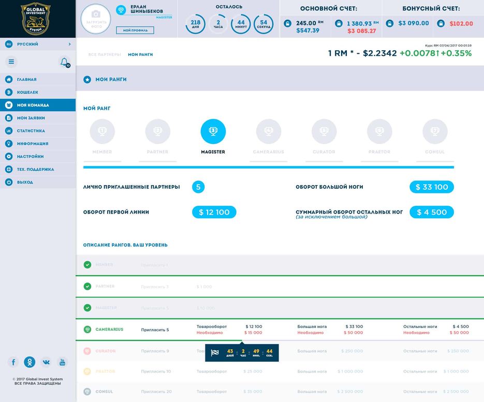Image resolution: width=484 pixels, height=402 pixels.
Task: Select the PARTNER rank trophy
Action: click(x=158, y=131)
